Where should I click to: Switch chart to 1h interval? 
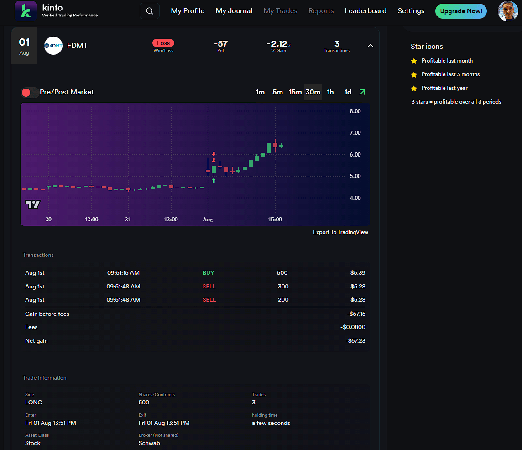click(330, 92)
